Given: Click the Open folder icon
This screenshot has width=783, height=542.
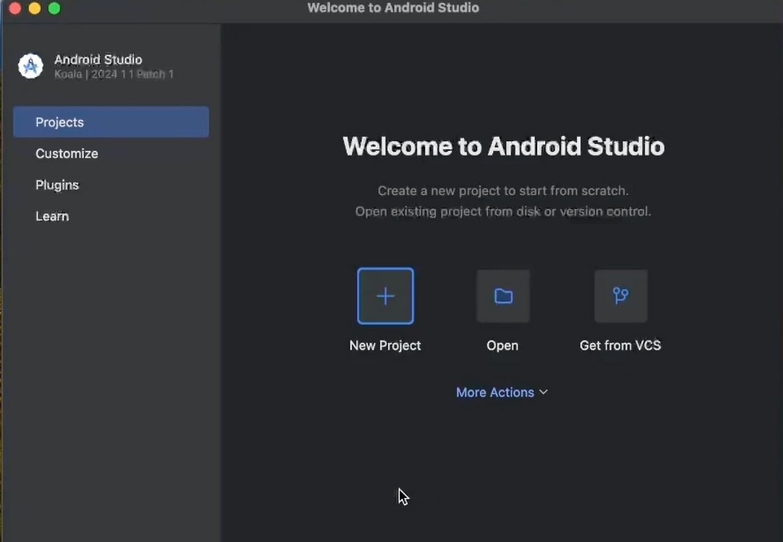Looking at the screenshot, I should (503, 296).
